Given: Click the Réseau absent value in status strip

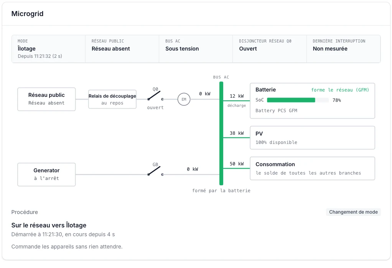Looking at the screenshot, I should pyautogui.click(x=111, y=49).
